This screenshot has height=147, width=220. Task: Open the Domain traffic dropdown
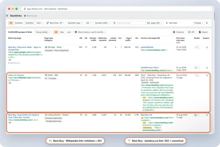point(102,23)
